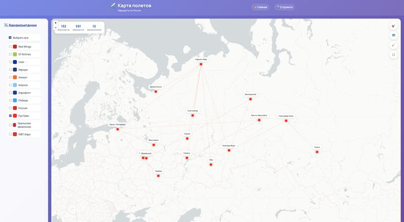Screen dimensions: 404x222
Task: Click the Ханты-Мансийск airport marker
Action: (x=259, y=120)
